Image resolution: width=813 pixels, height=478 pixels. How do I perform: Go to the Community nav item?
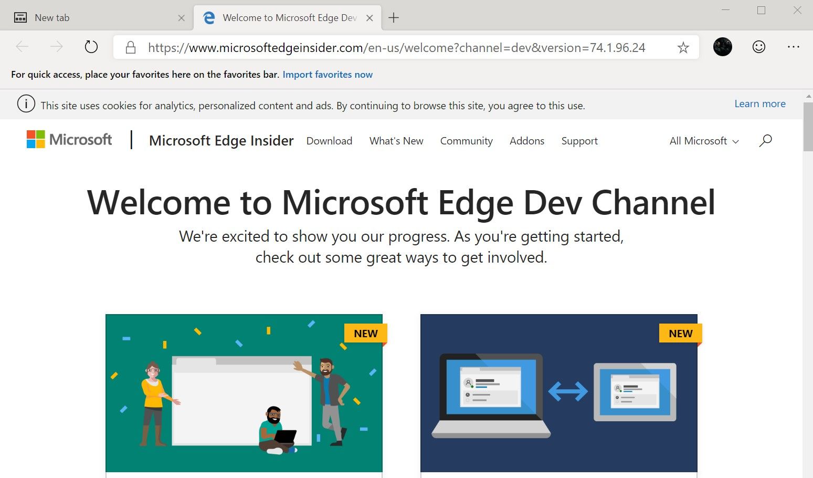467,141
